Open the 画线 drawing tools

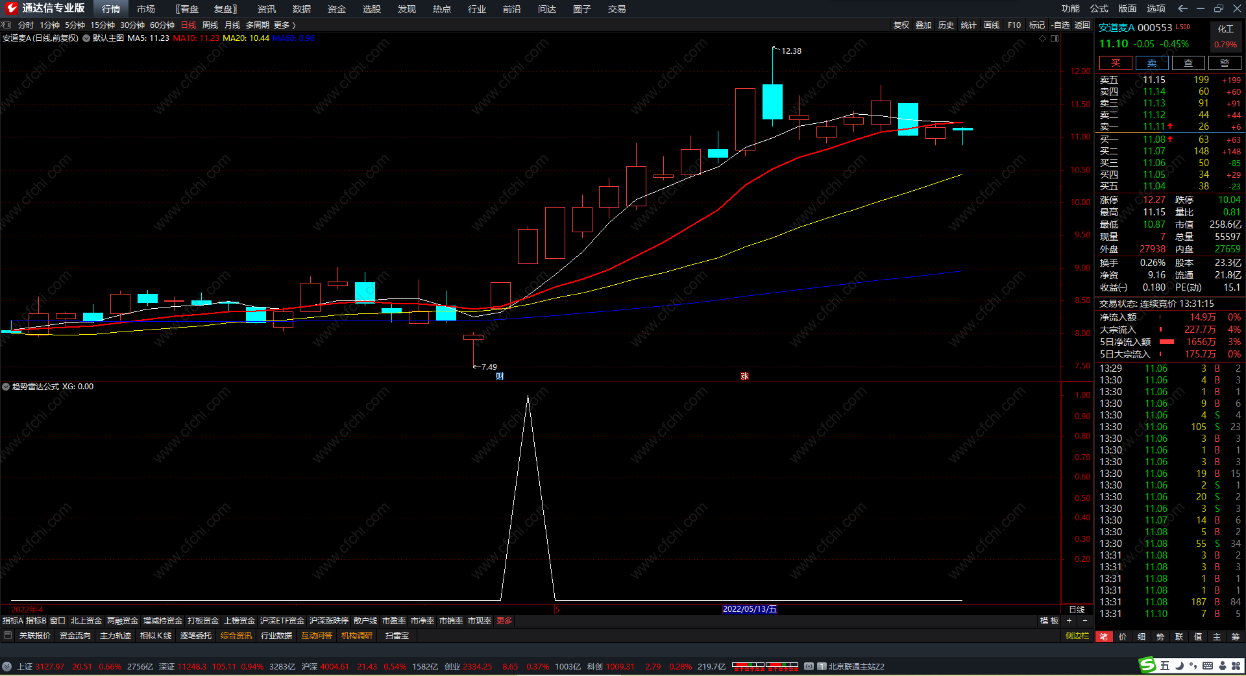(992, 25)
